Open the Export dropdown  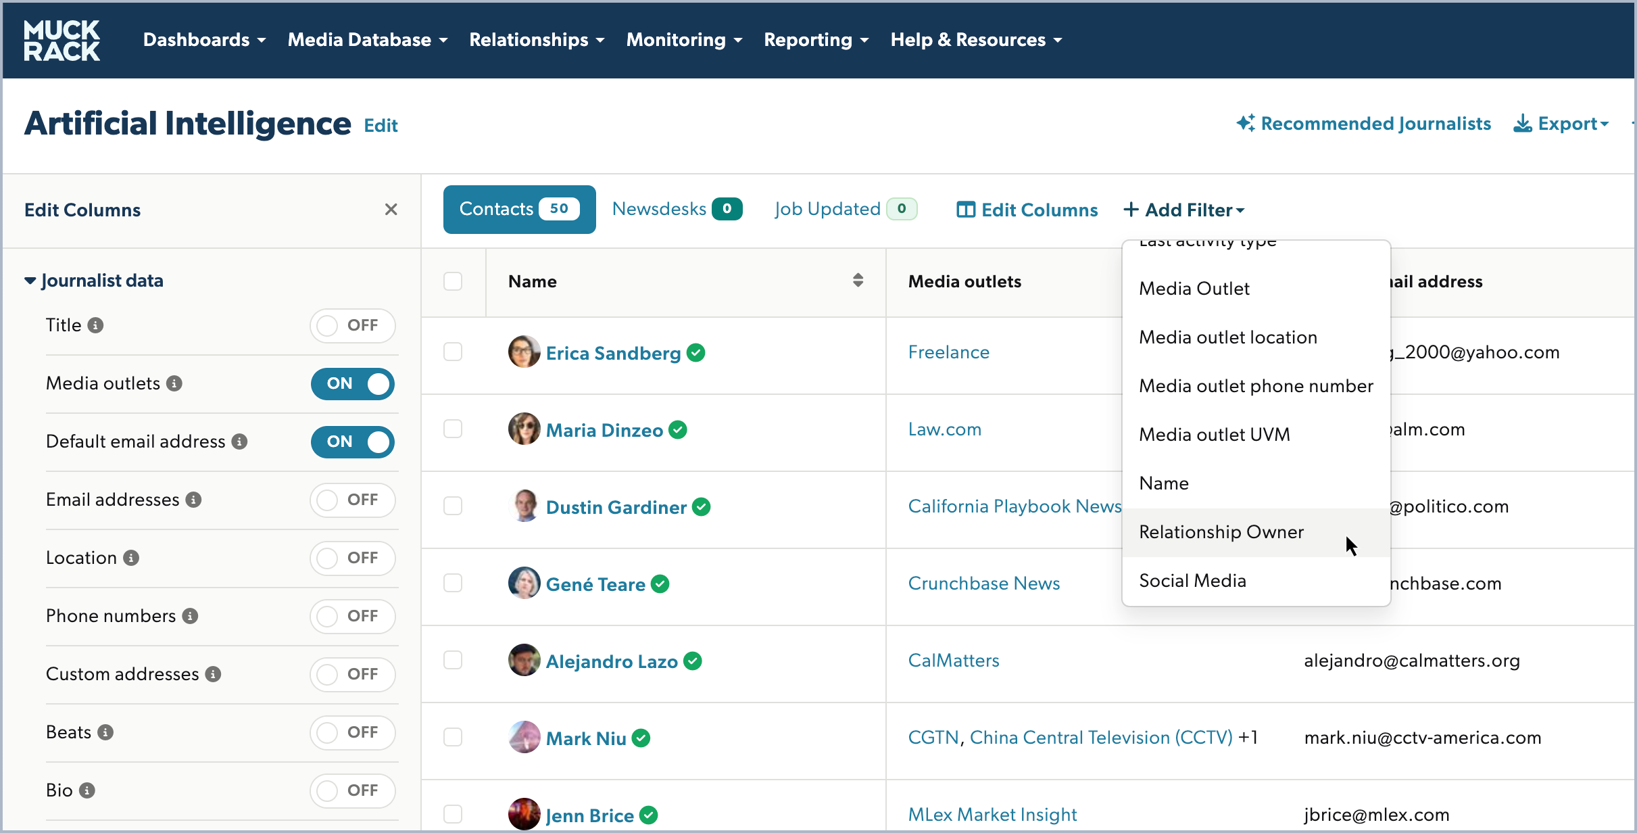(1561, 124)
